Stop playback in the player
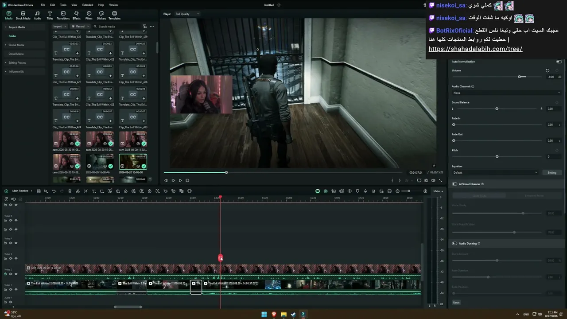 [x=187, y=180]
